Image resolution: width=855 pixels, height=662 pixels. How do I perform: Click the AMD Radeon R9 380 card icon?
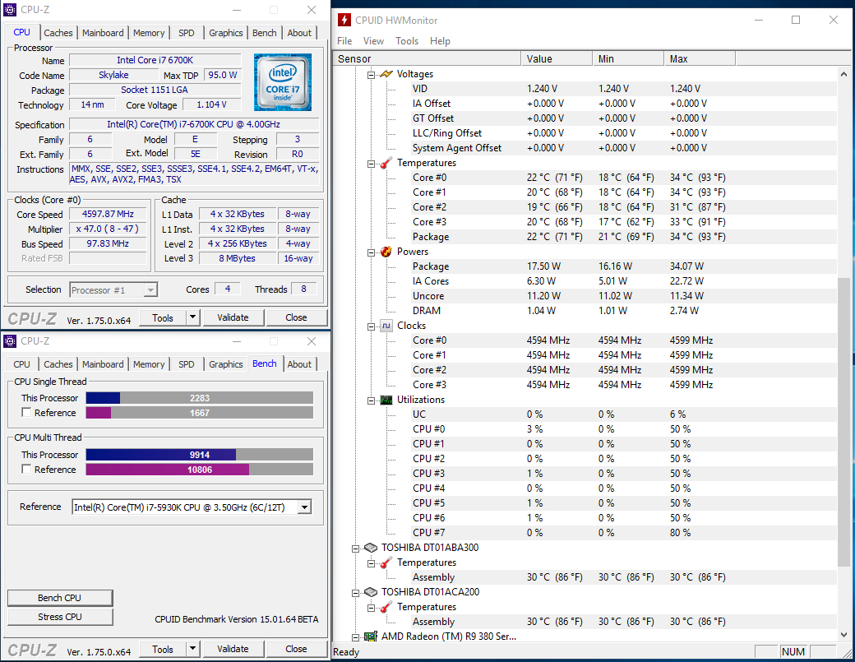(x=371, y=637)
